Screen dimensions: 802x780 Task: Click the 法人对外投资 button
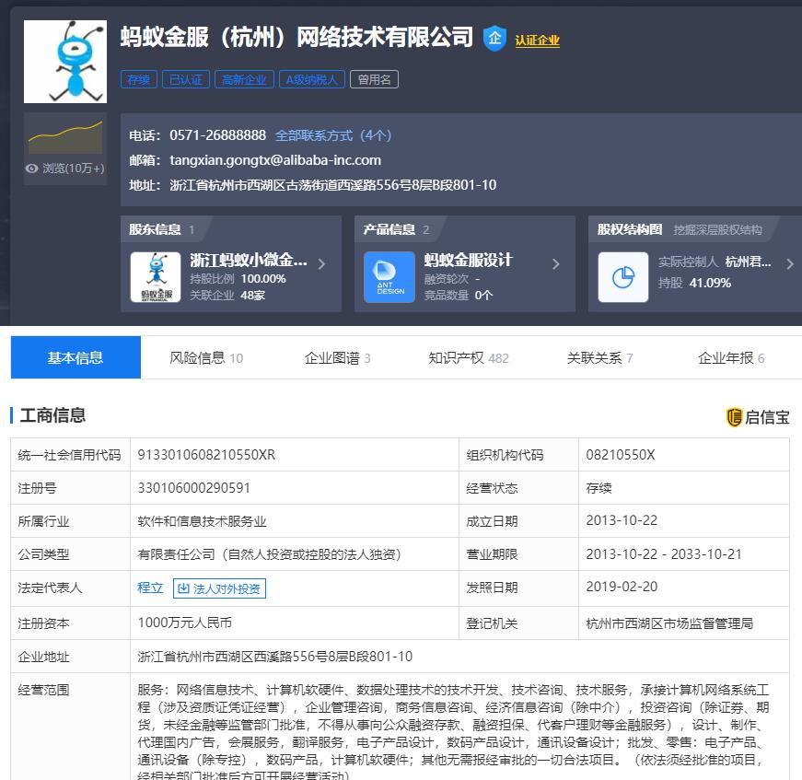[219, 588]
